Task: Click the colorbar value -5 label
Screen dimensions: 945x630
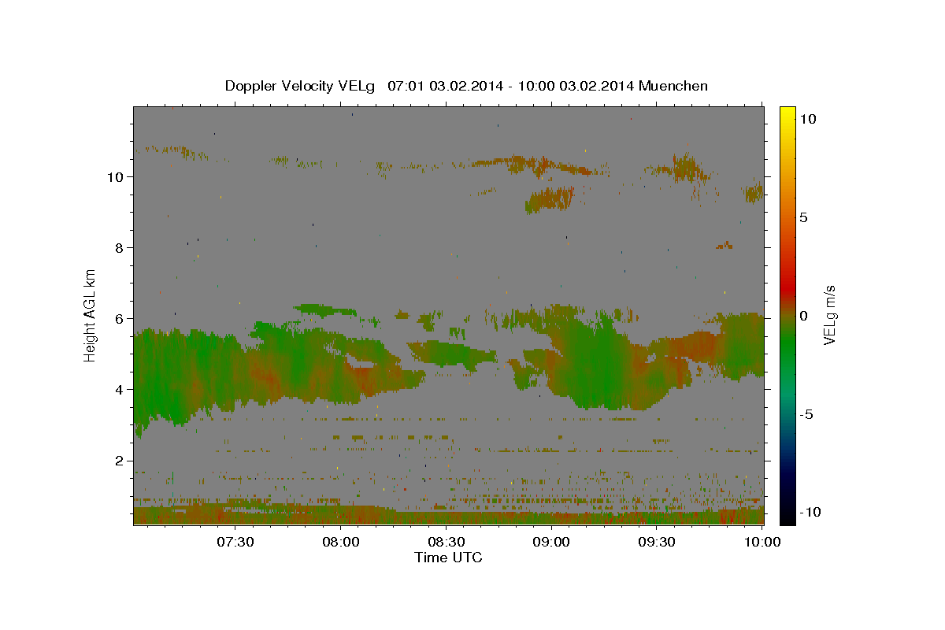Action: pos(807,414)
